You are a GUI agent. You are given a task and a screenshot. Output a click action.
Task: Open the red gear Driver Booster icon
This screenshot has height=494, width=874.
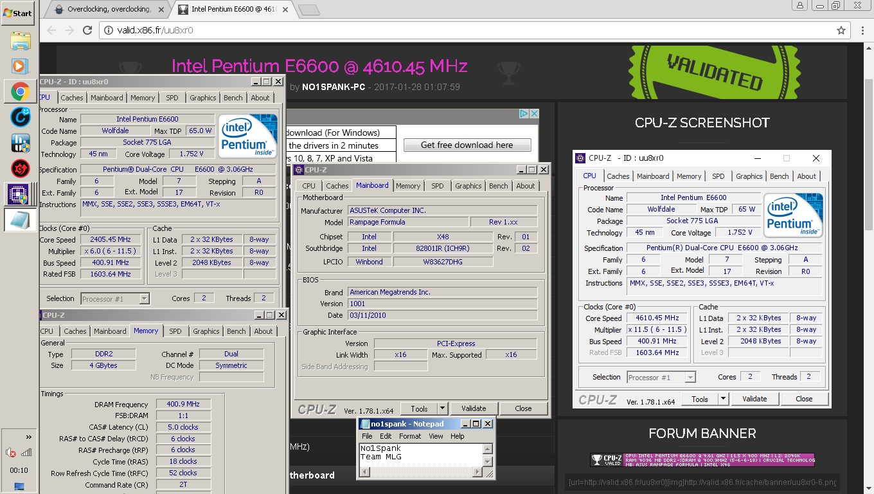pos(20,169)
